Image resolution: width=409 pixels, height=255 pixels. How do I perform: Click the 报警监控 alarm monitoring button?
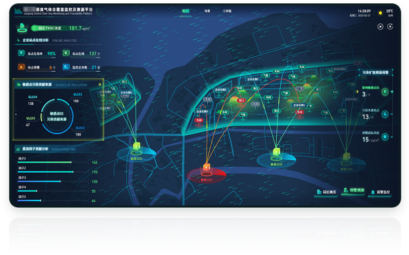[380, 192]
